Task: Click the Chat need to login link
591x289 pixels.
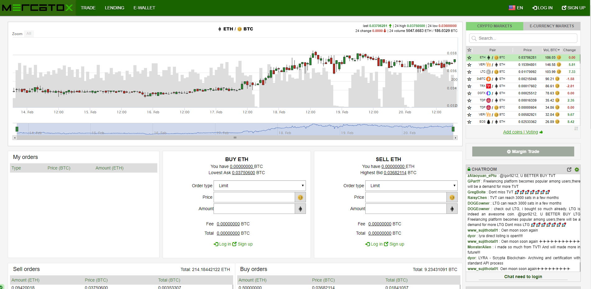Action: click(x=523, y=277)
